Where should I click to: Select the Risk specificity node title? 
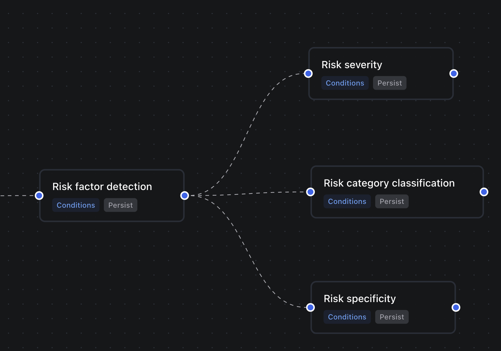(360, 299)
